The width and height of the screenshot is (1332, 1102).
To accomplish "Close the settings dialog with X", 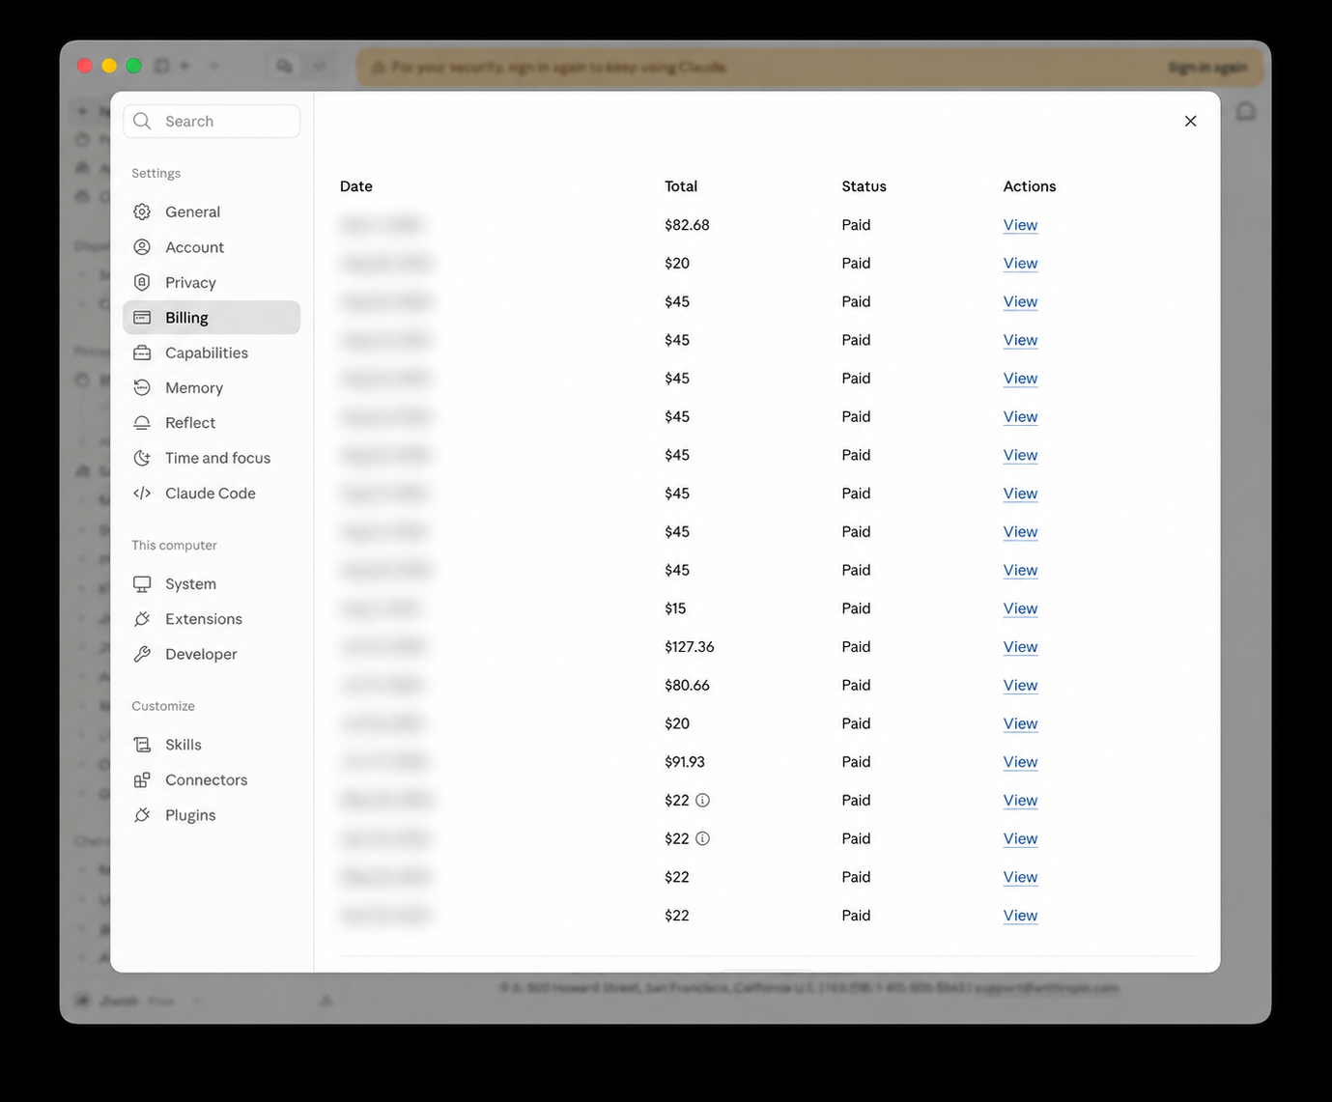I will (x=1190, y=121).
